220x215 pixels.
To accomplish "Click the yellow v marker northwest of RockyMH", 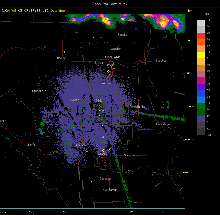I will pyautogui.click(x=45, y=47).
